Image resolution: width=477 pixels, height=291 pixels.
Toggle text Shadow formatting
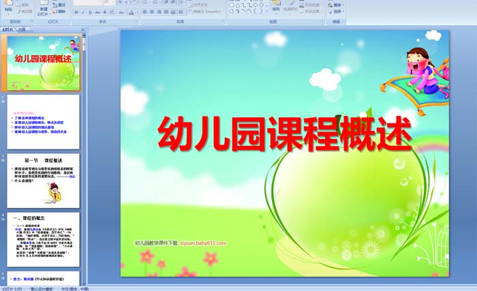(105, 12)
